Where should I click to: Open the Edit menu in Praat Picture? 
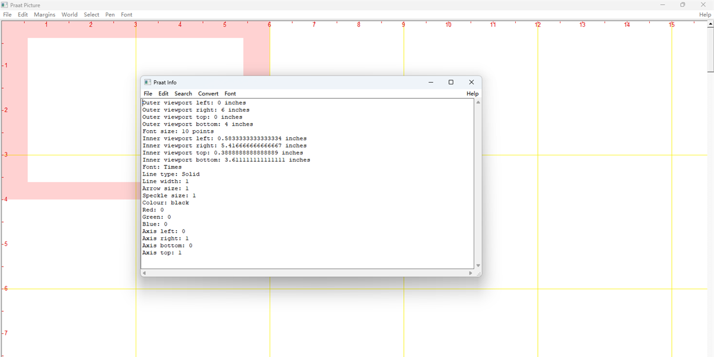pyautogui.click(x=23, y=14)
